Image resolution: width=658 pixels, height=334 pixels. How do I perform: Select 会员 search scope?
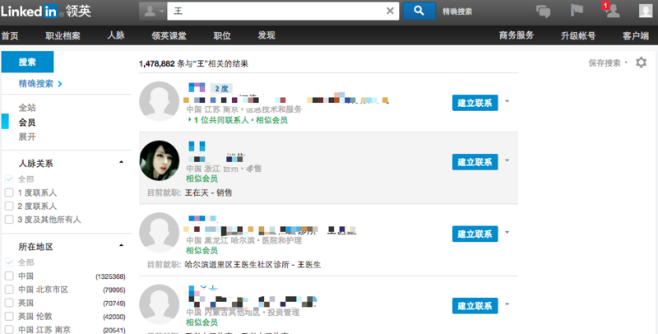pyautogui.click(x=27, y=123)
